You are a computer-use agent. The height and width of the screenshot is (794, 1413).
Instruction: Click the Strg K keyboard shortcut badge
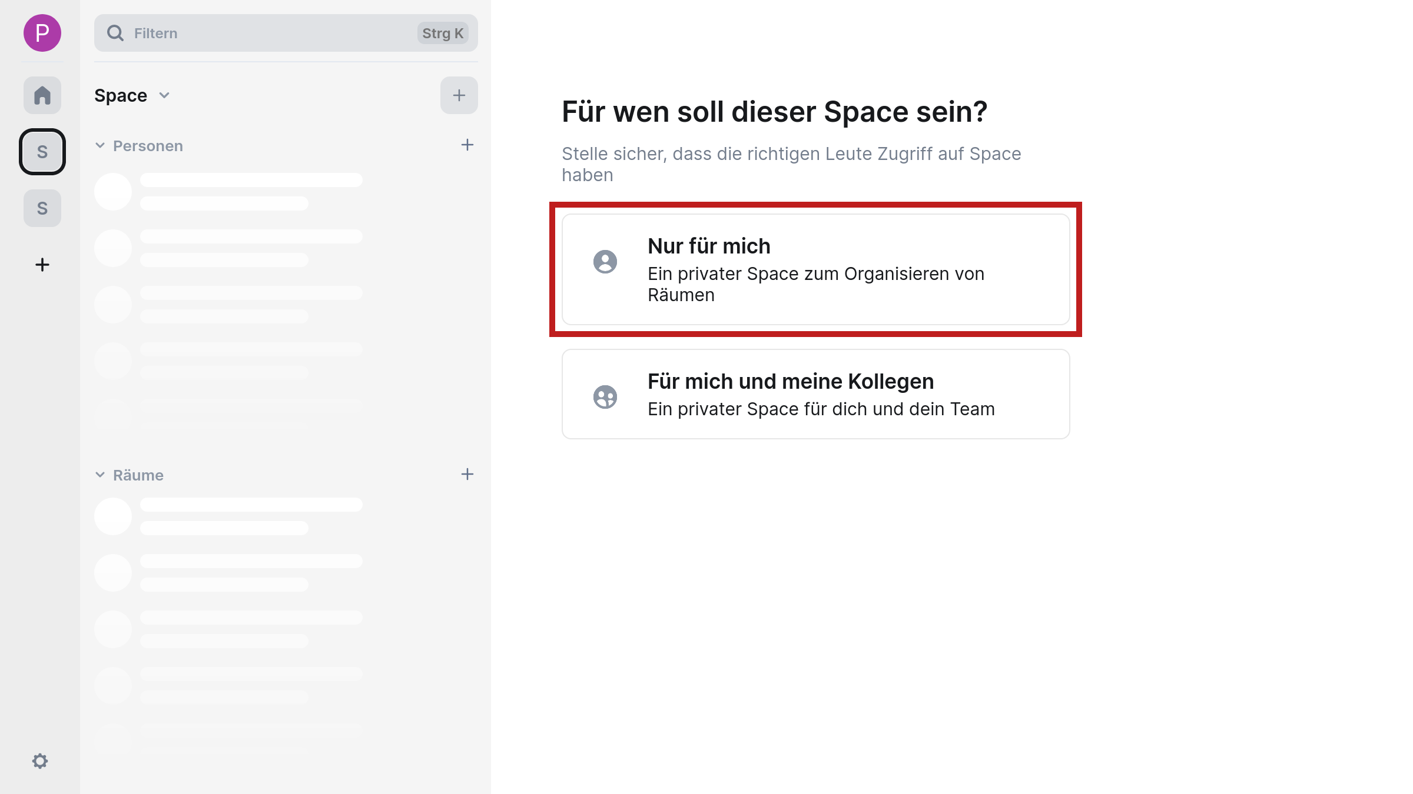[x=442, y=33]
